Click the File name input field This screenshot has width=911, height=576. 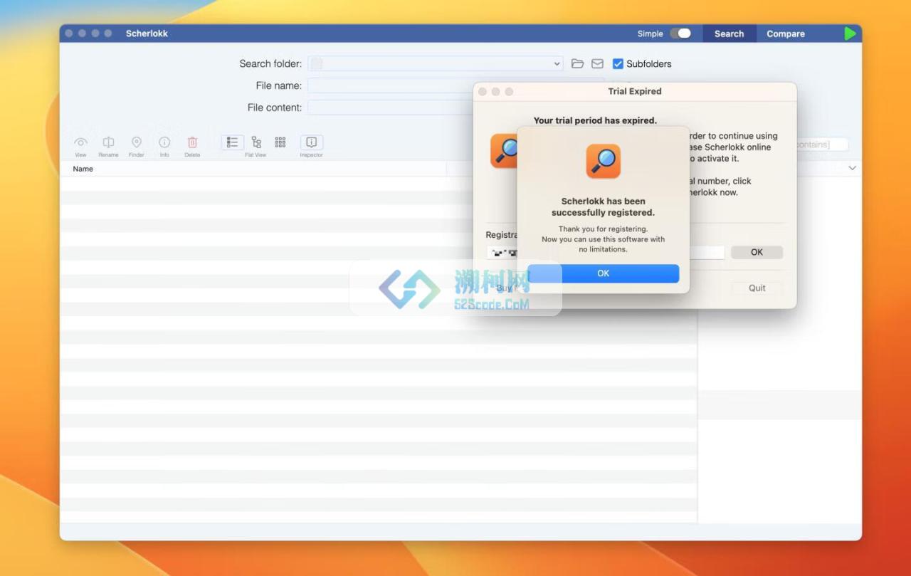(x=455, y=85)
